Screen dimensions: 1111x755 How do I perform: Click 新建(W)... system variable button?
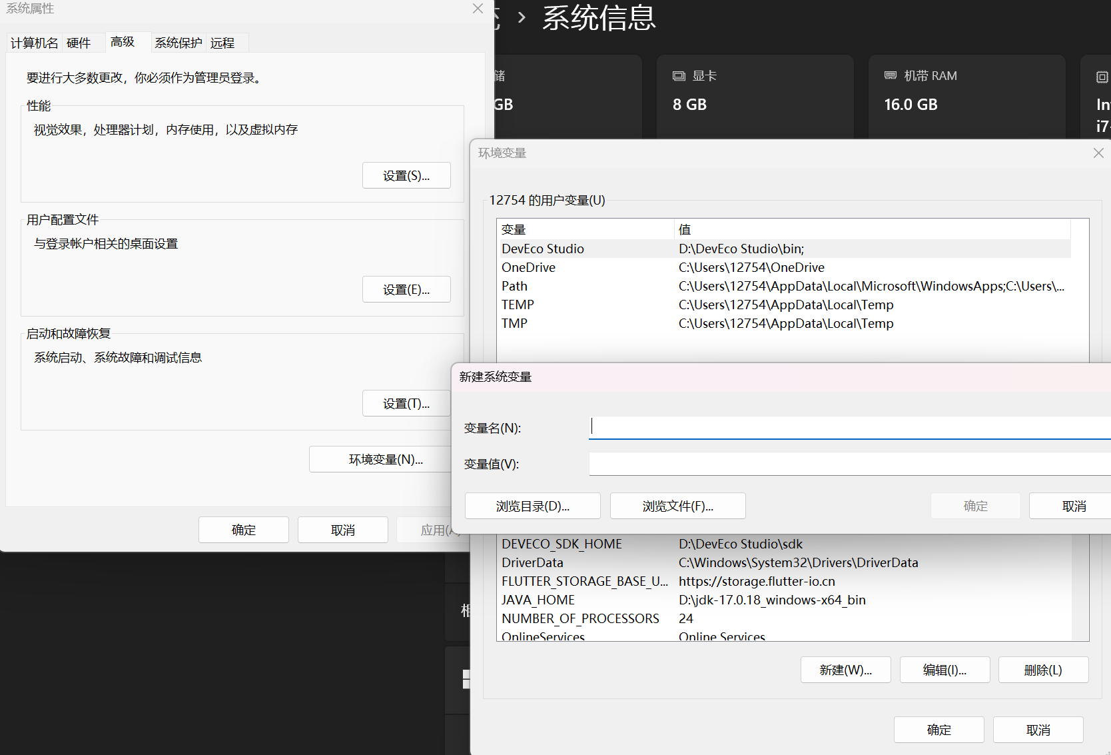pos(846,670)
